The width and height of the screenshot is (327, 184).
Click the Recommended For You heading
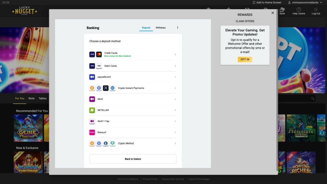point(32,111)
